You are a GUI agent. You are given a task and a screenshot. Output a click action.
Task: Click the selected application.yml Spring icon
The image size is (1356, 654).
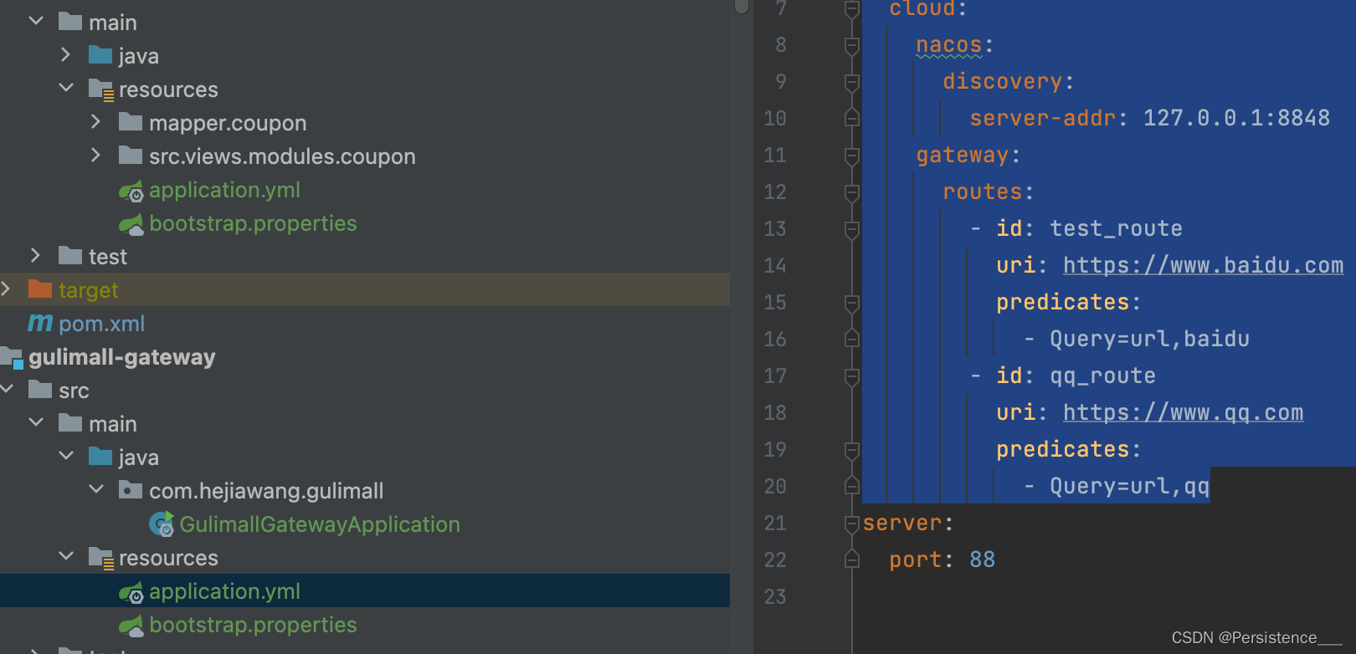131,593
